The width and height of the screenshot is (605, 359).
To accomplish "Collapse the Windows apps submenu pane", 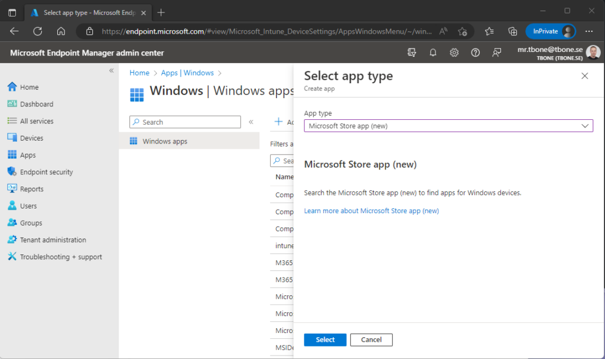I will [x=251, y=122].
